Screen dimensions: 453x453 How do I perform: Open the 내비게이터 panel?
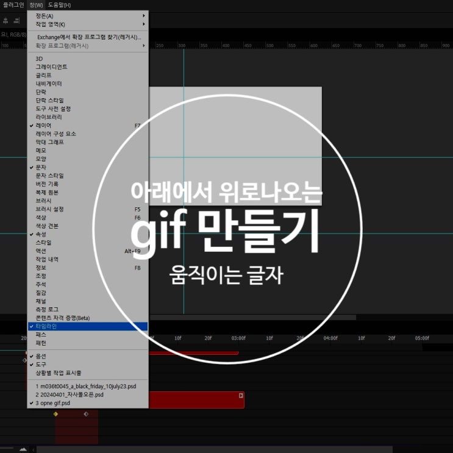tap(88, 84)
